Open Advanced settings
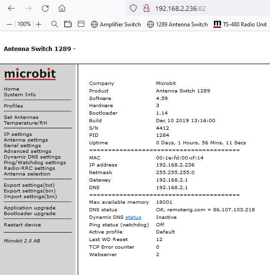This screenshot has height=275, width=270. click(x=27, y=151)
